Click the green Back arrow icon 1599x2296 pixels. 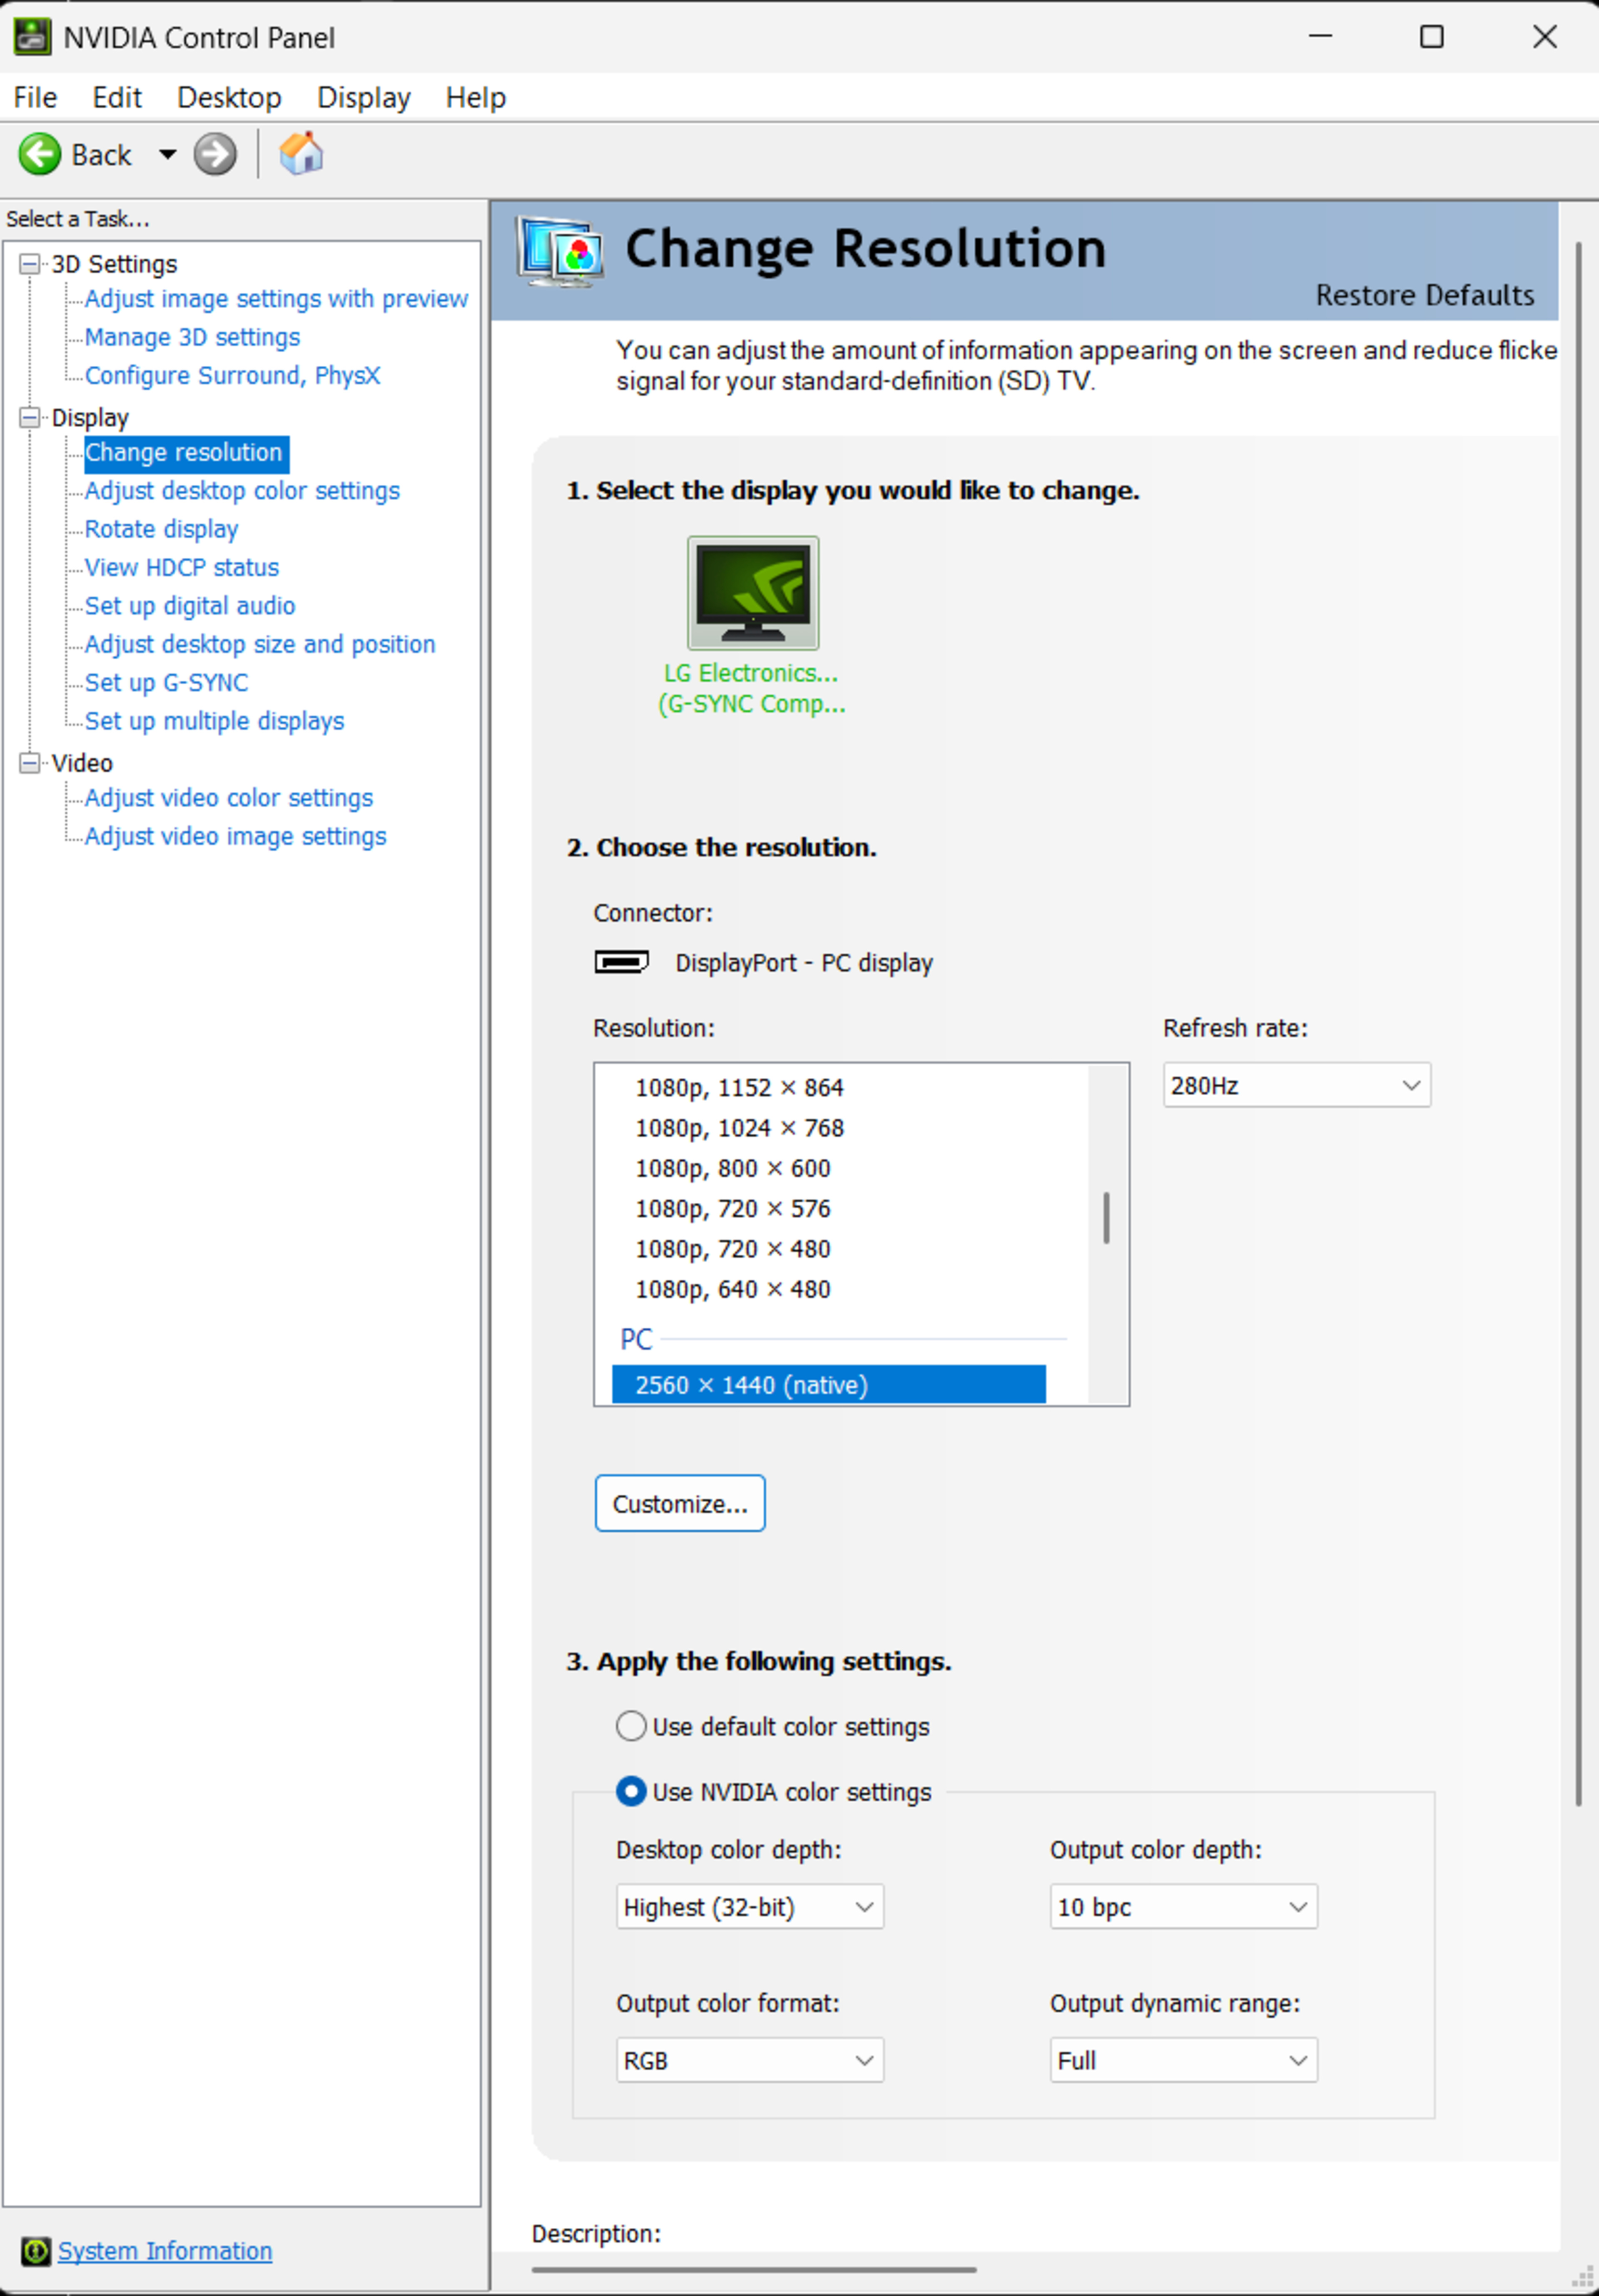tap(40, 155)
